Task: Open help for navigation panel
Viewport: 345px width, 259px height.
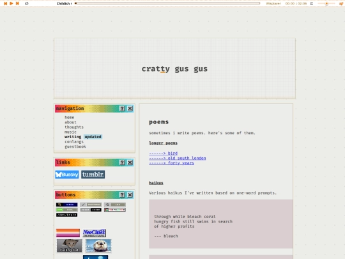Action: coord(122,108)
